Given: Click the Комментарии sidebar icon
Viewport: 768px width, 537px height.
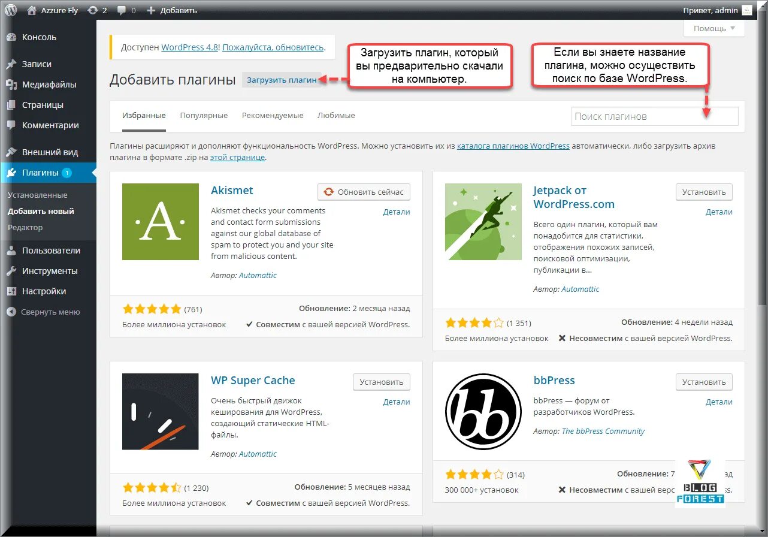Looking at the screenshot, I should 11,125.
